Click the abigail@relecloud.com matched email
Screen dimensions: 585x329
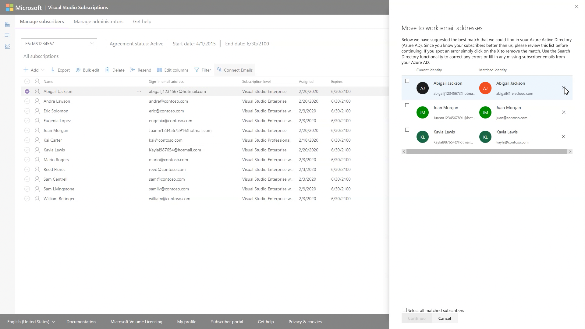pos(515,94)
